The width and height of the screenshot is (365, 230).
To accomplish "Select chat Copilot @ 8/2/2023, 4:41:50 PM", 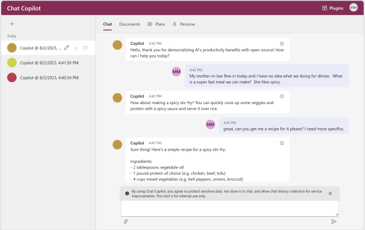I will pyautogui.click(x=48, y=63).
